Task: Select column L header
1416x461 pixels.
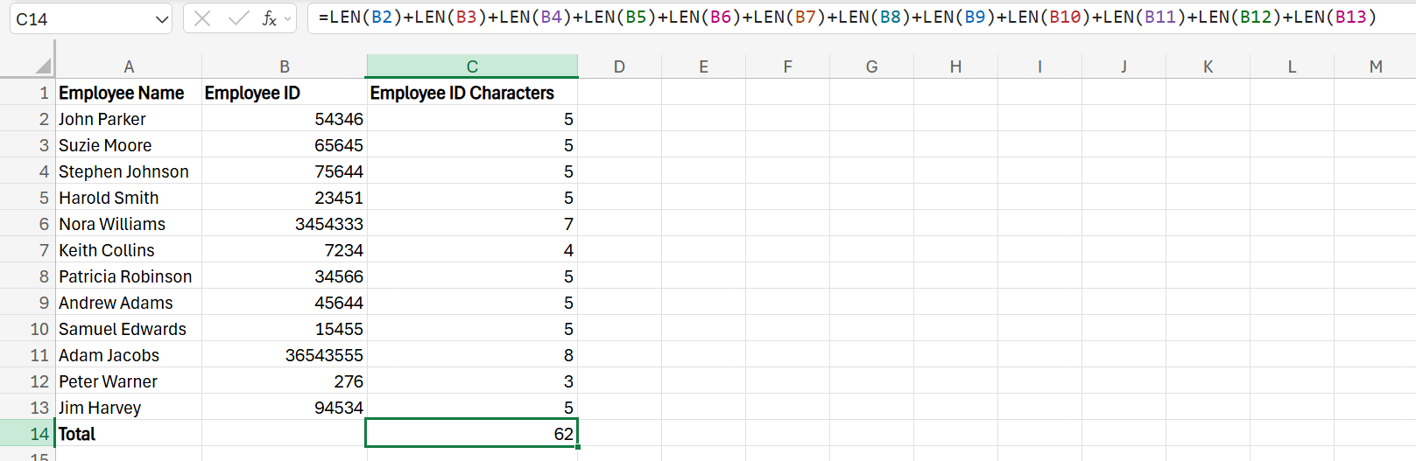Action: click(x=1292, y=66)
